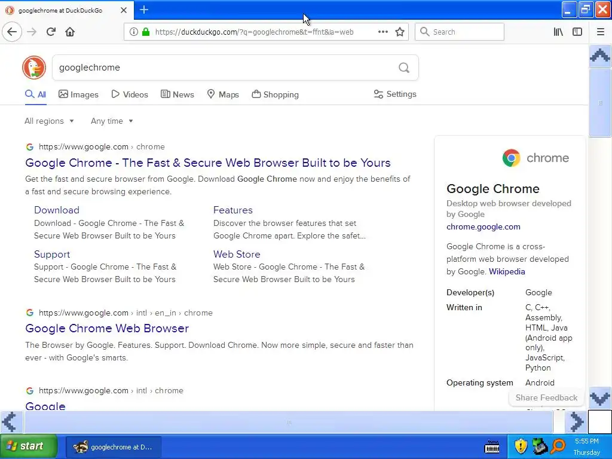This screenshot has height=459, width=612.
Task: Select the googlechrome at DuckDuckGo browser tab
Action: click(66, 10)
